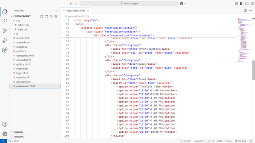Click the curso project search box

tap(129, 4)
